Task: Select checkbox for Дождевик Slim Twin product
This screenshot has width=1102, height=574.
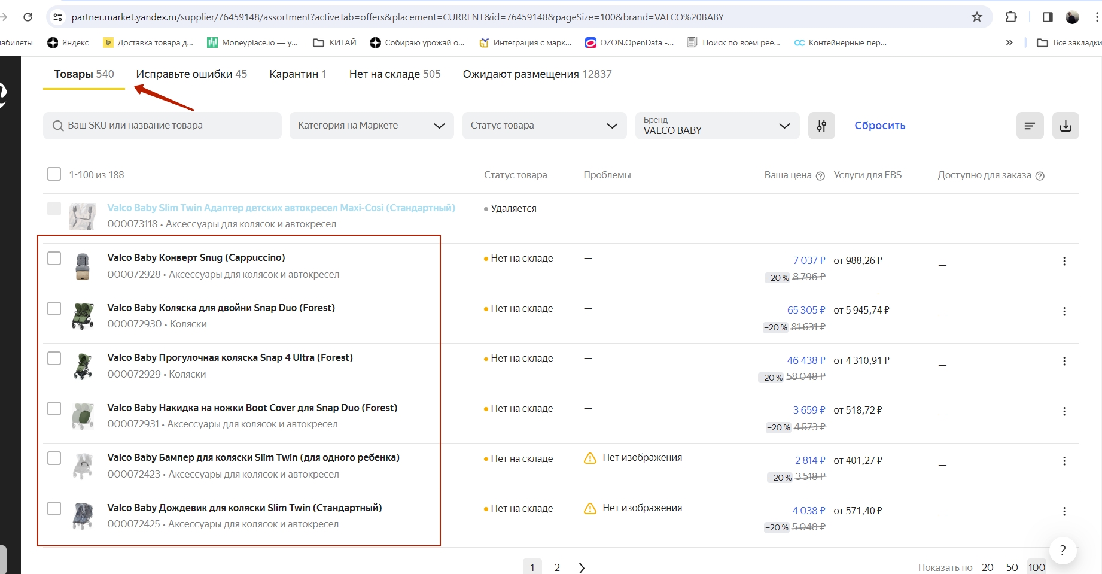Action: 54,508
